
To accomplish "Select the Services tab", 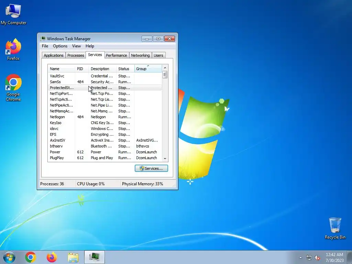I will [x=95, y=55].
